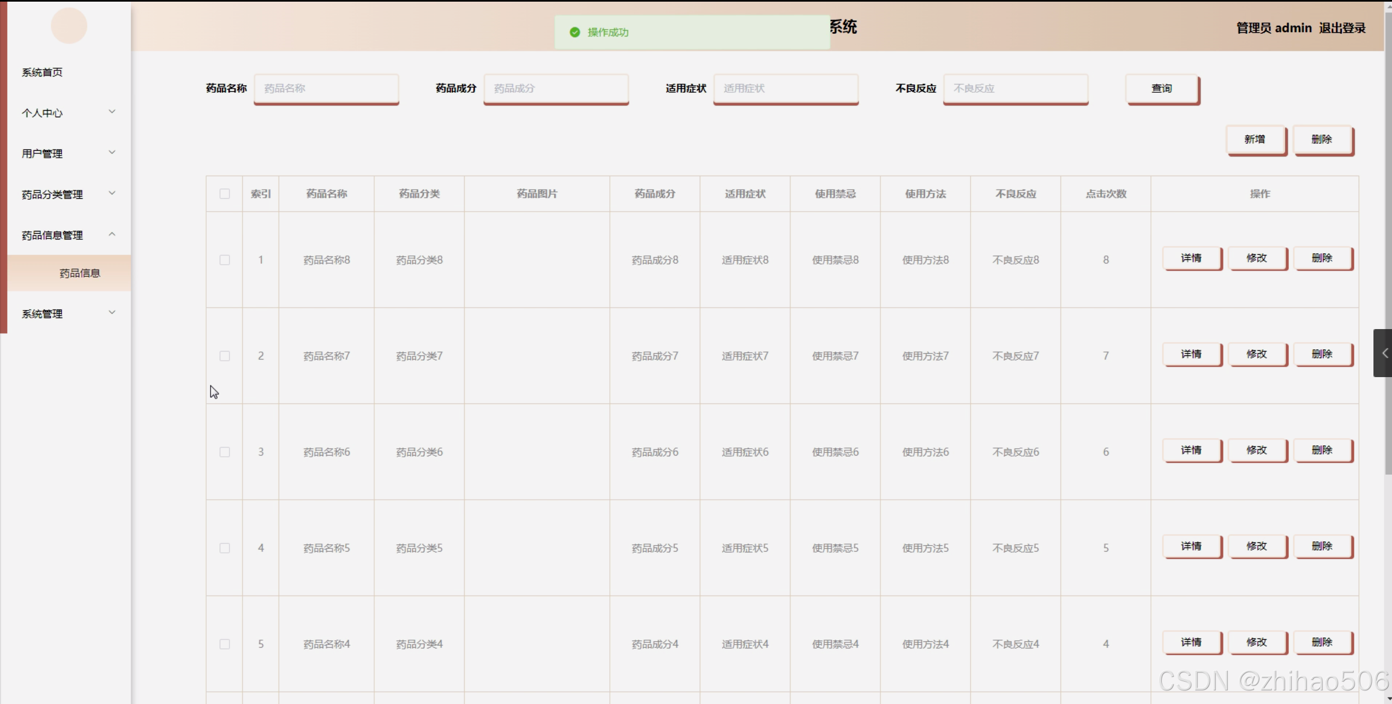Focus the 药品成分 search input

coord(556,88)
